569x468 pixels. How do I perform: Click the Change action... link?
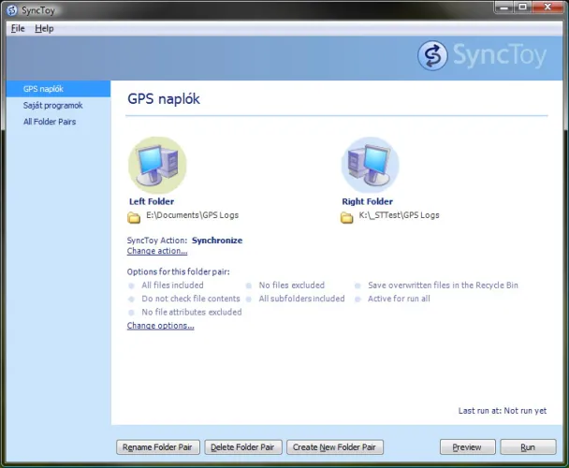157,251
